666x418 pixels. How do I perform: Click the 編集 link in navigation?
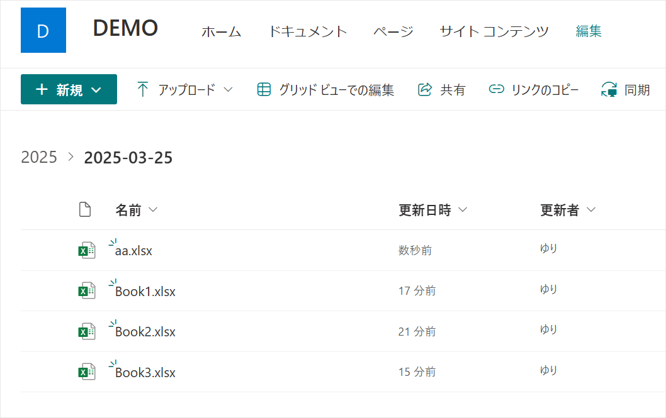[589, 31]
